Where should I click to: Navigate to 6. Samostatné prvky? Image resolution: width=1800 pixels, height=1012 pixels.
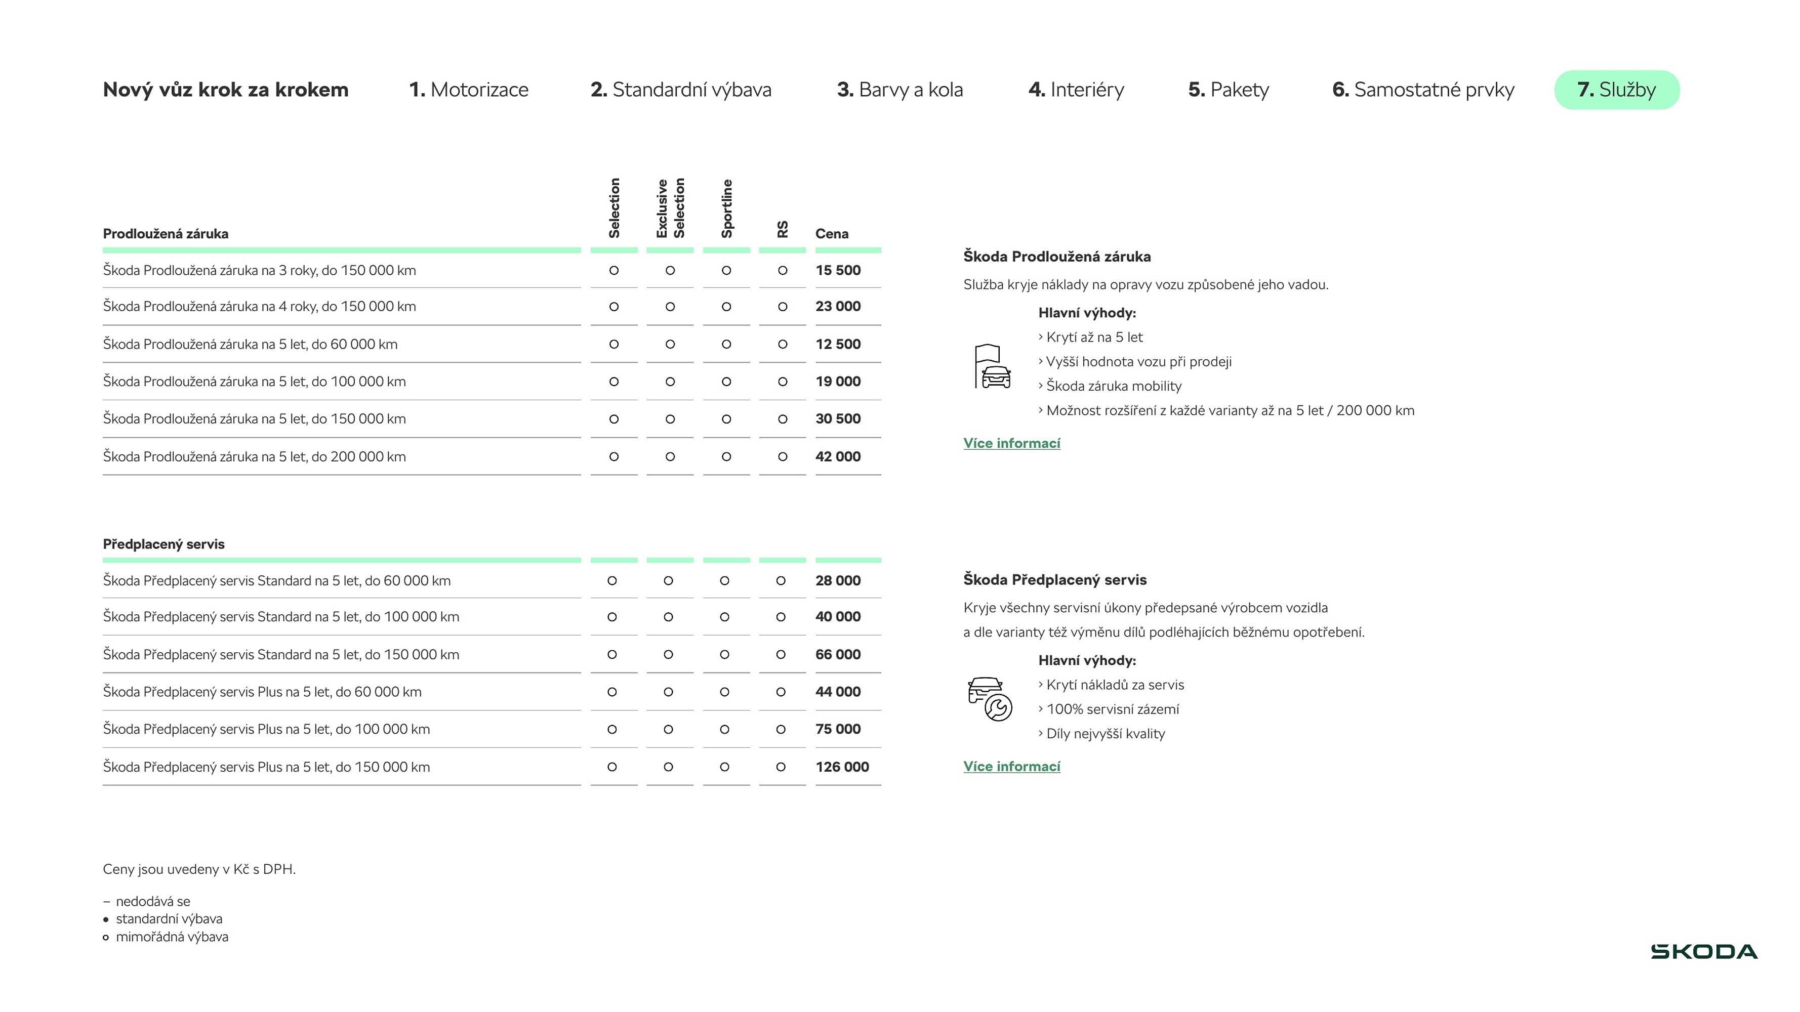1423,90
